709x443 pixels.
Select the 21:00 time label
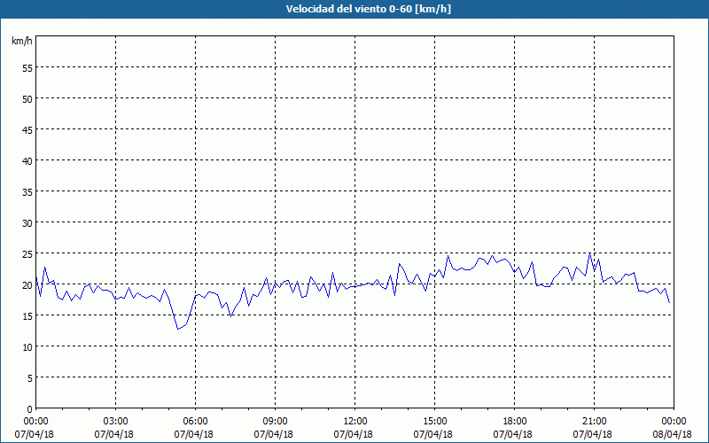click(594, 422)
